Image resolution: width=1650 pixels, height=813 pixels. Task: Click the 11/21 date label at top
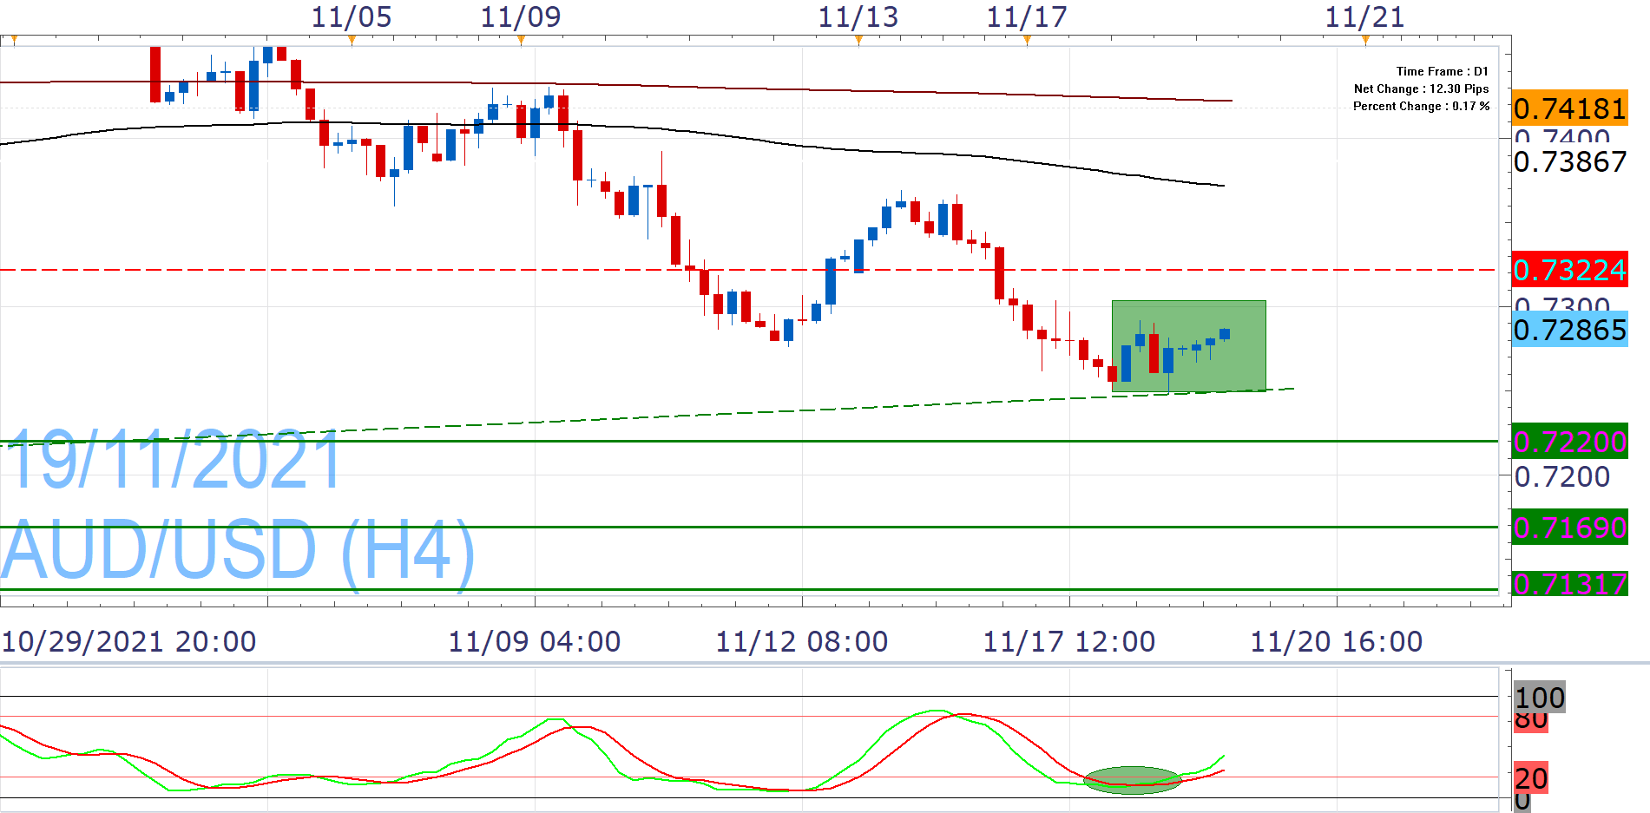tap(1364, 17)
